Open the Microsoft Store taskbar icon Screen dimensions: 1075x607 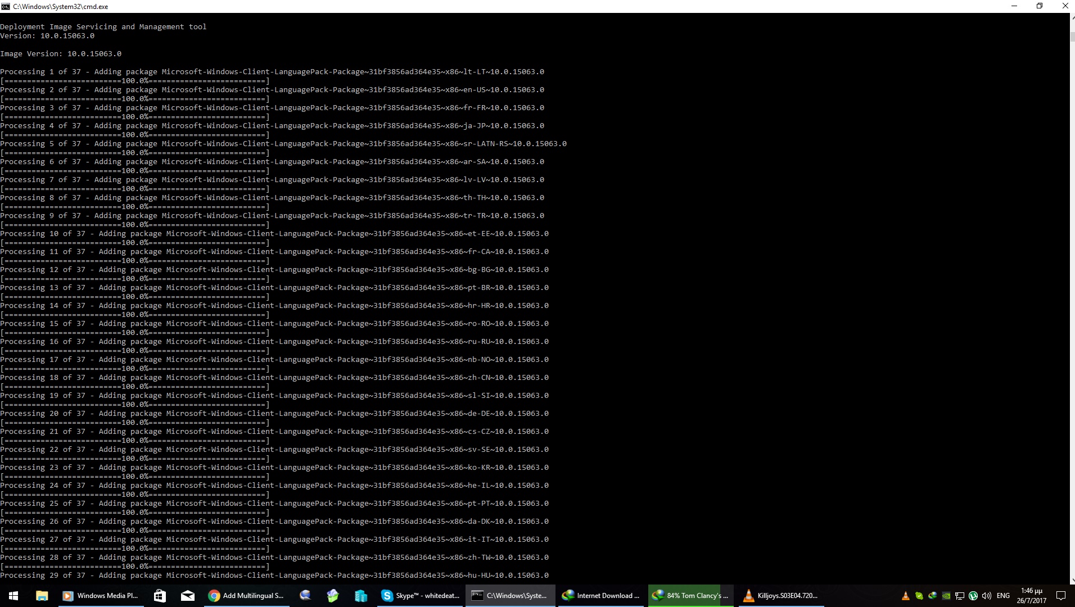160,596
